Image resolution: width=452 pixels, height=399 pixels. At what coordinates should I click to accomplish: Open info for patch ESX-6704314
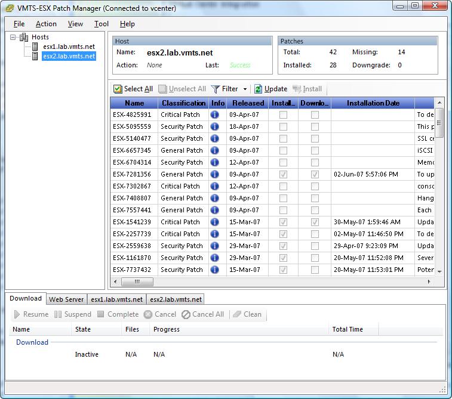(x=214, y=162)
